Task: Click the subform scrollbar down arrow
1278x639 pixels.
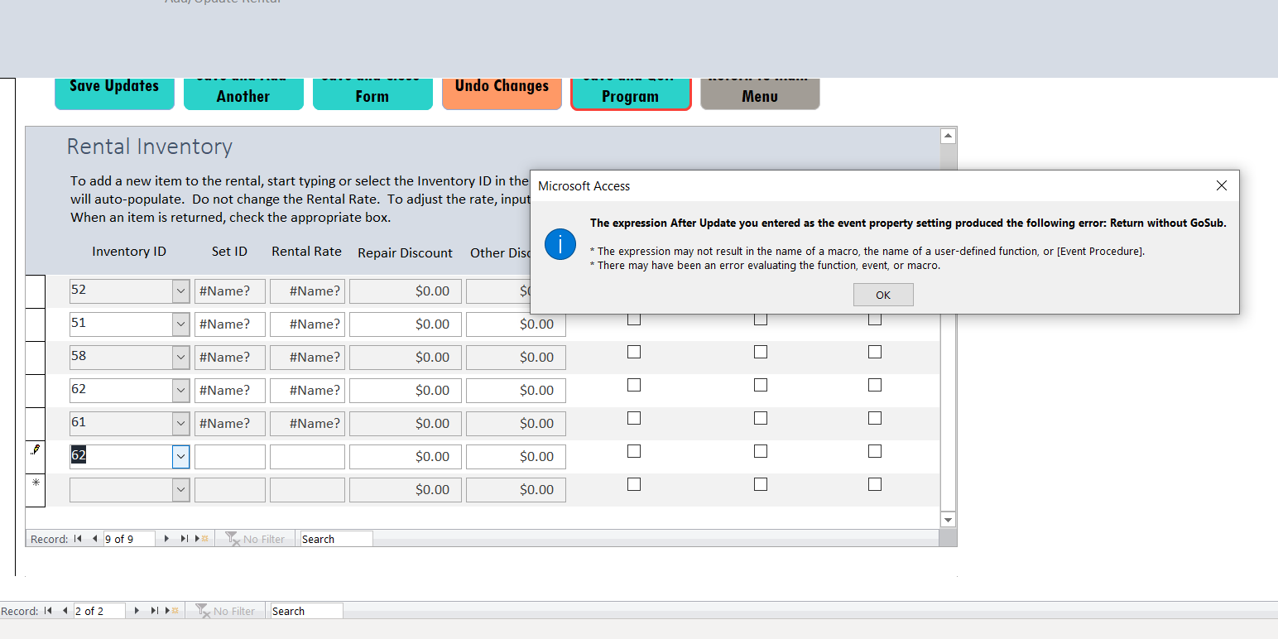Action: [x=949, y=520]
